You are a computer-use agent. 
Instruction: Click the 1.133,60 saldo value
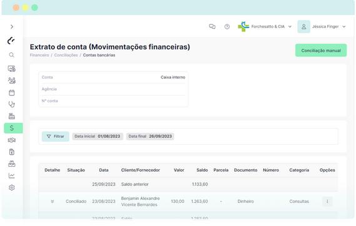tap(200, 184)
